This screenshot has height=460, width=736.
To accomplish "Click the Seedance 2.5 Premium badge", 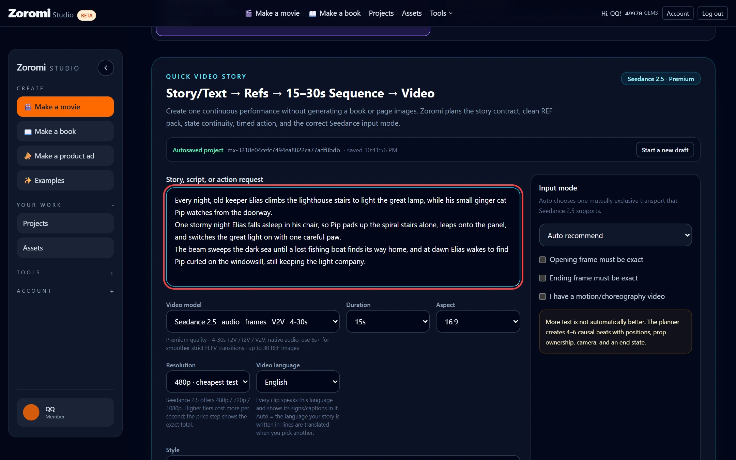I will coord(661,79).
